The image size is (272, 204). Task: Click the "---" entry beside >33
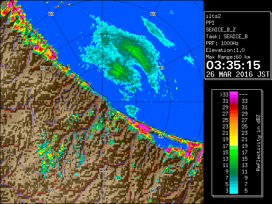243,95
